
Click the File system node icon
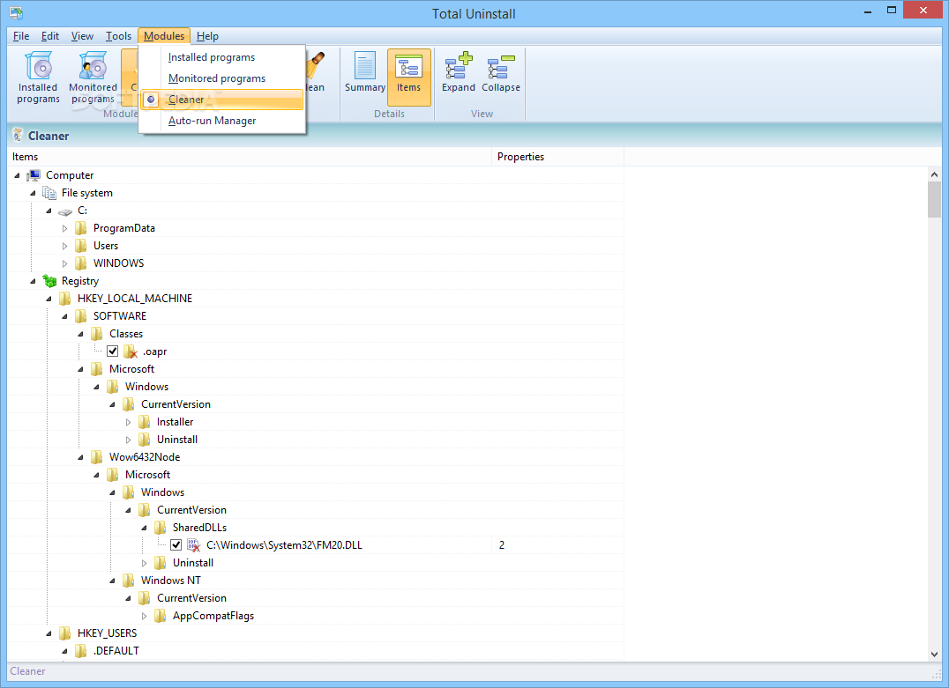49,193
